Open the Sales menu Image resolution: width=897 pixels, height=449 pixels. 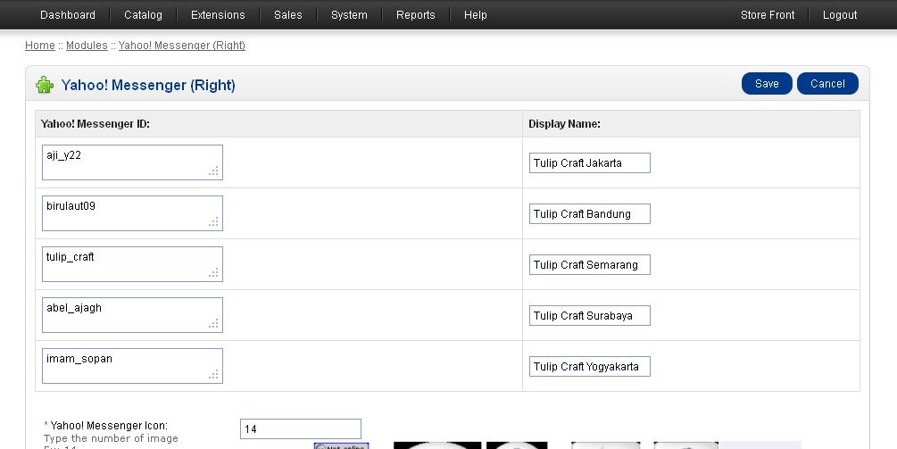287,15
